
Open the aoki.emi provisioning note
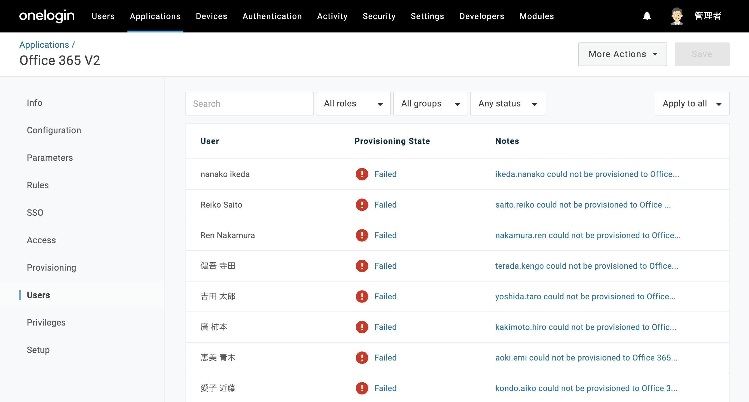coord(587,358)
